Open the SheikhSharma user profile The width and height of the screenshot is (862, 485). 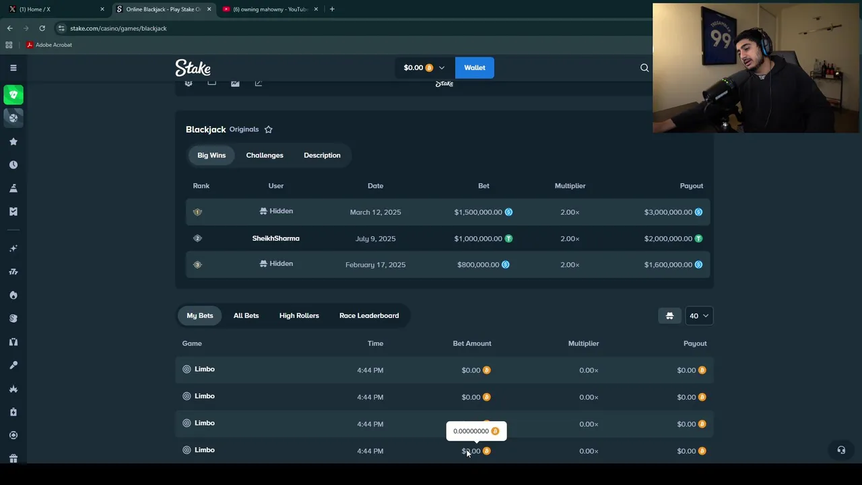coord(275,238)
